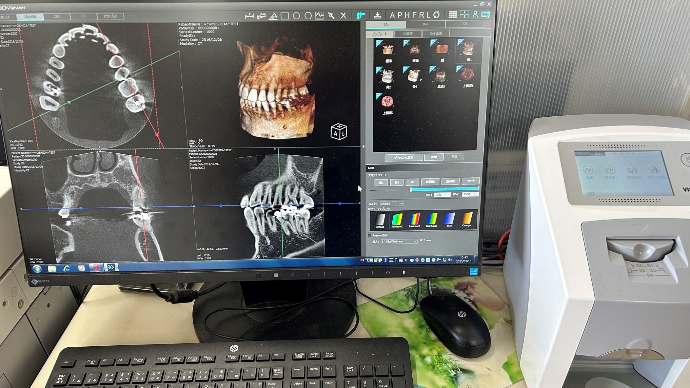Open the フィルタ Sharp1 dropdown
Viewport: 690px width, 388px height.
(392, 203)
